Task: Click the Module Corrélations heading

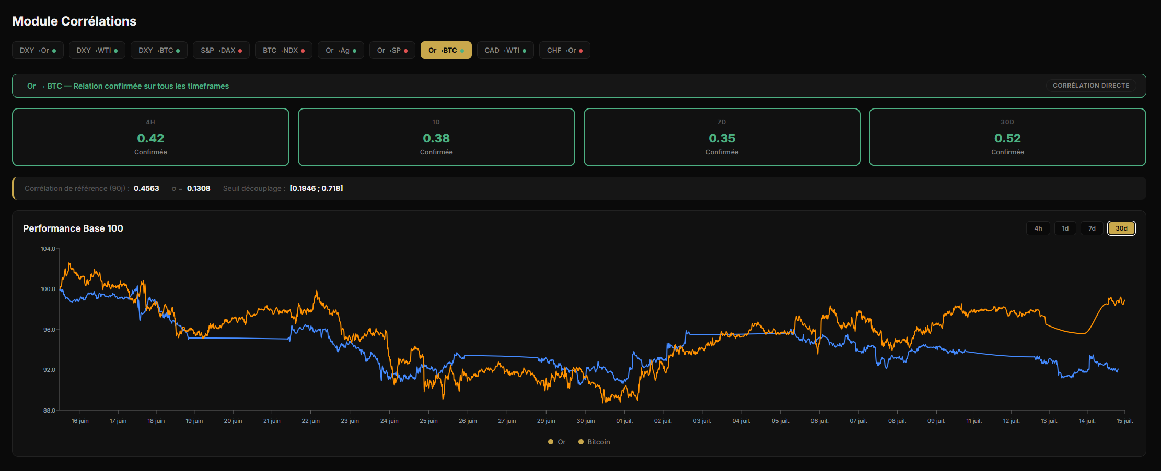Action: [74, 21]
